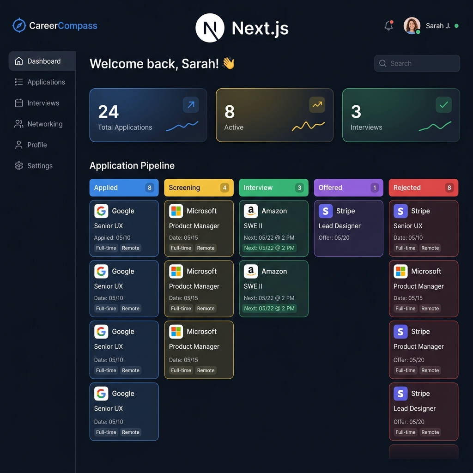The width and height of the screenshot is (473, 473).
Task: Select the Screening column header
Action: 199,188
